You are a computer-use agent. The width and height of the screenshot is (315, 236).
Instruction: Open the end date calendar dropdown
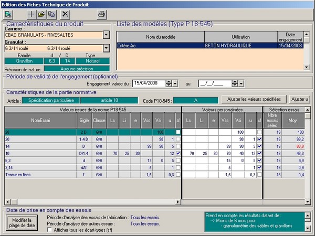click(x=240, y=83)
